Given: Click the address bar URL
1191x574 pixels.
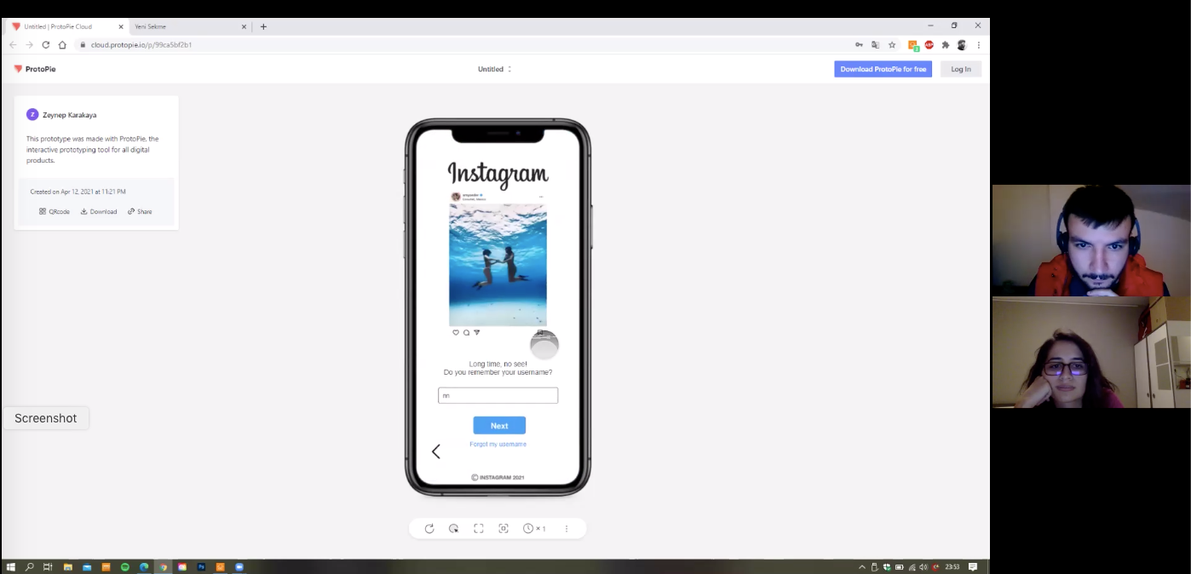Looking at the screenshot, I should 141,45.
